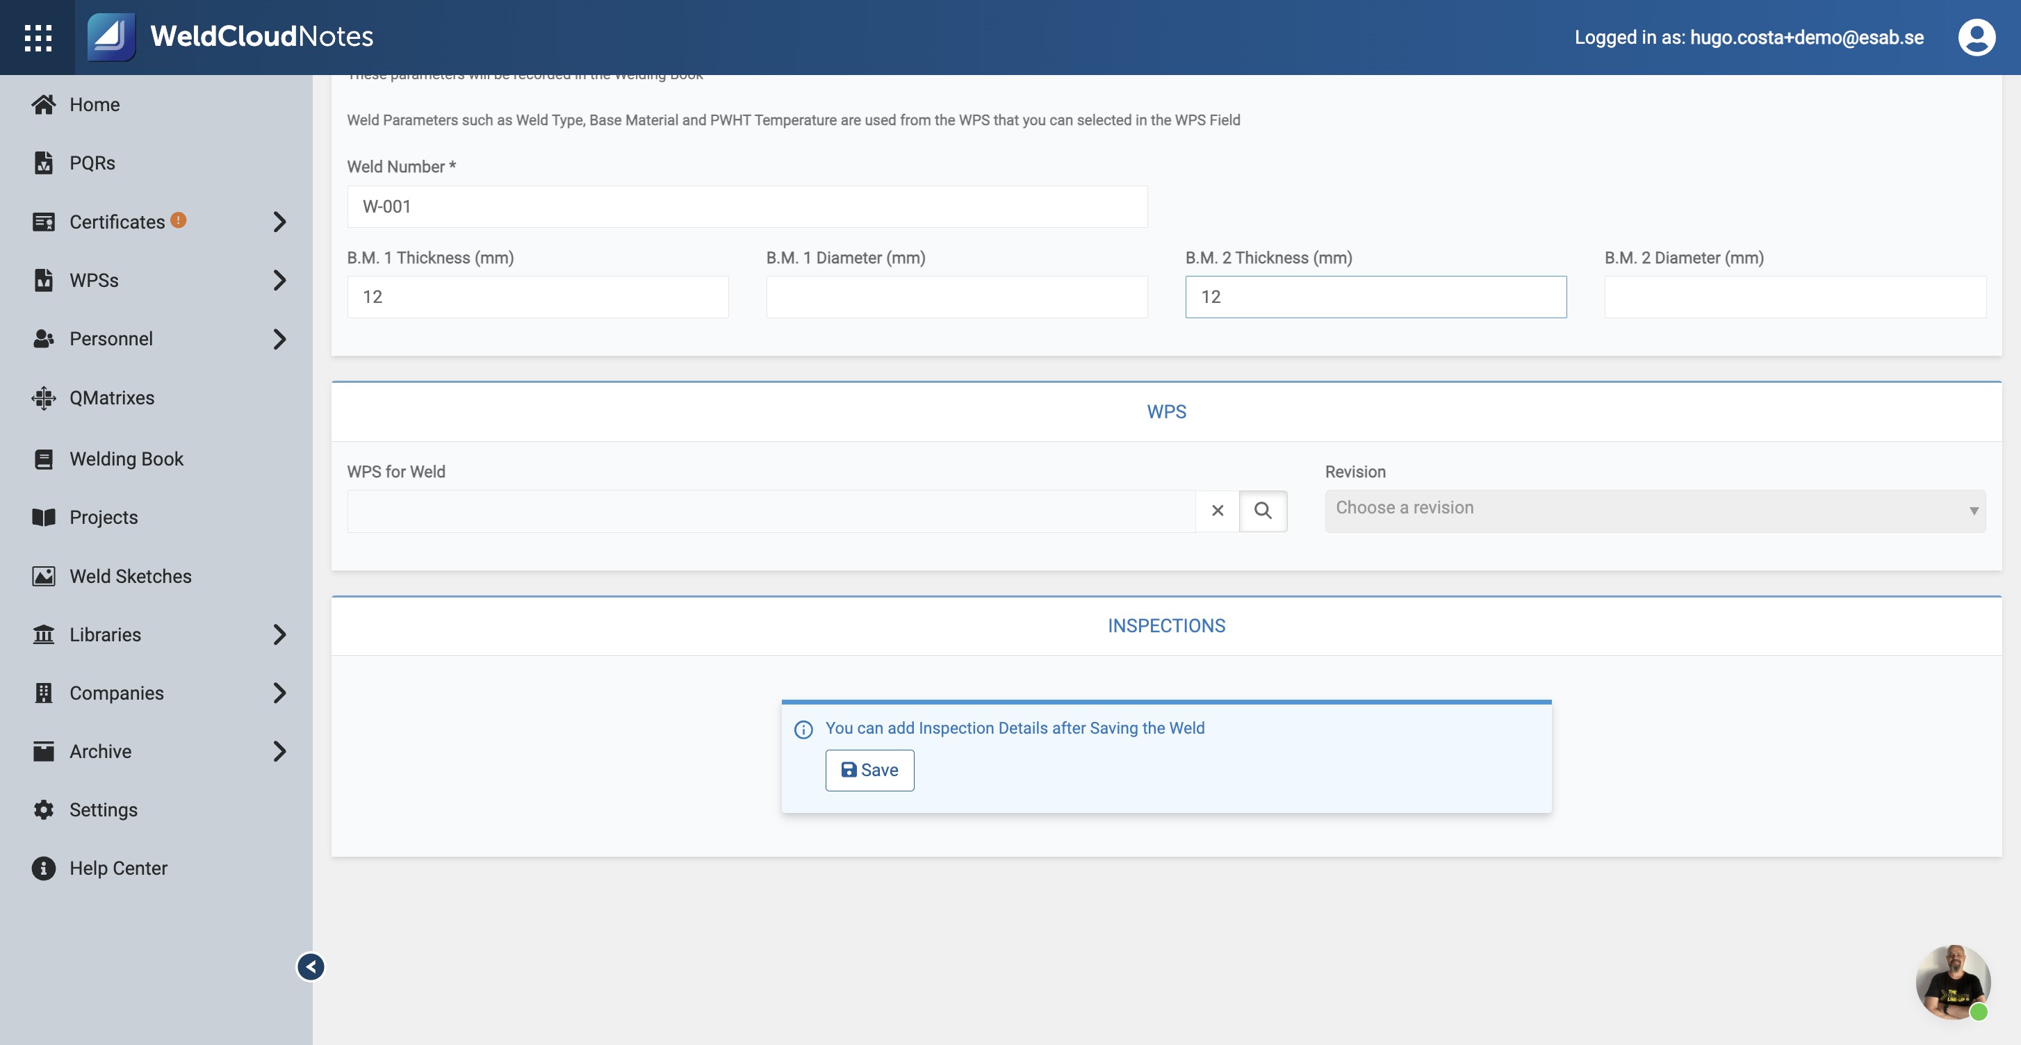
Task: Save the weld with Save button
Action: (869, 771)
